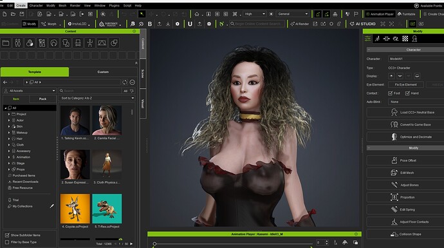Open the Motion tab icon in Modify
Viewport: 444px width, 248px height.
tap(377, 39)
